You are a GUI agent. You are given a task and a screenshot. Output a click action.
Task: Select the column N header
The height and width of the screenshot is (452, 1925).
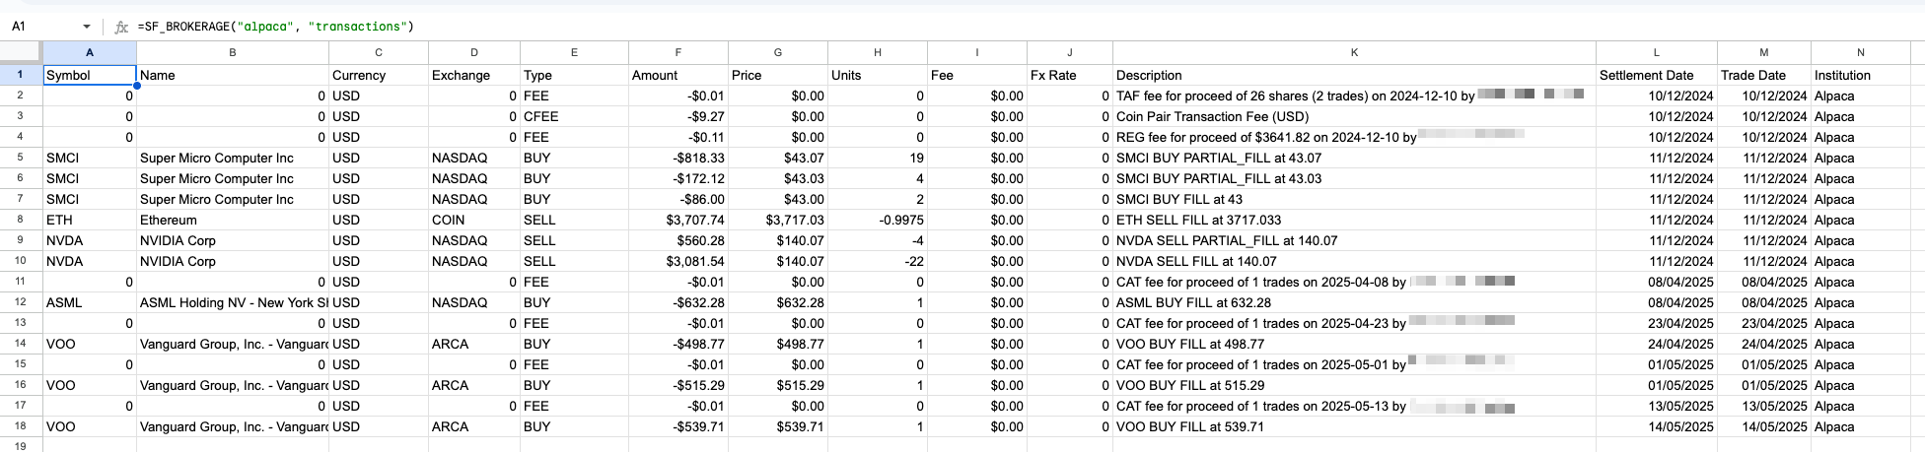click(1860, 52)
